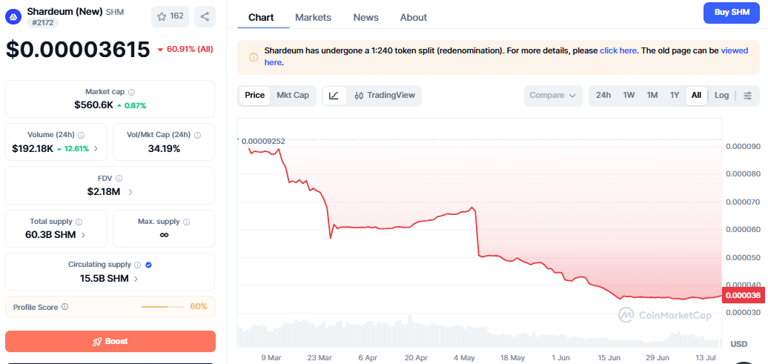This screenshot has height=364, width=768.
Task: Expand Total supply chevron
Action: coord(83,235)
